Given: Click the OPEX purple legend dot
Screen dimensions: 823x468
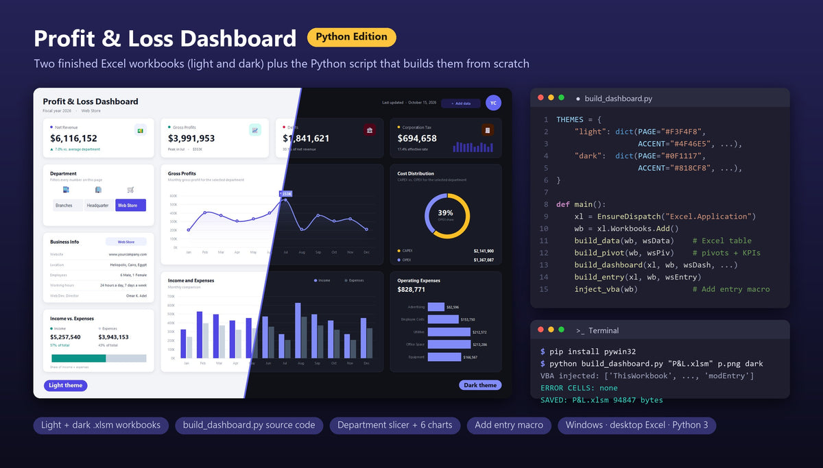Looking at the screenshot, I should [399, 260].
